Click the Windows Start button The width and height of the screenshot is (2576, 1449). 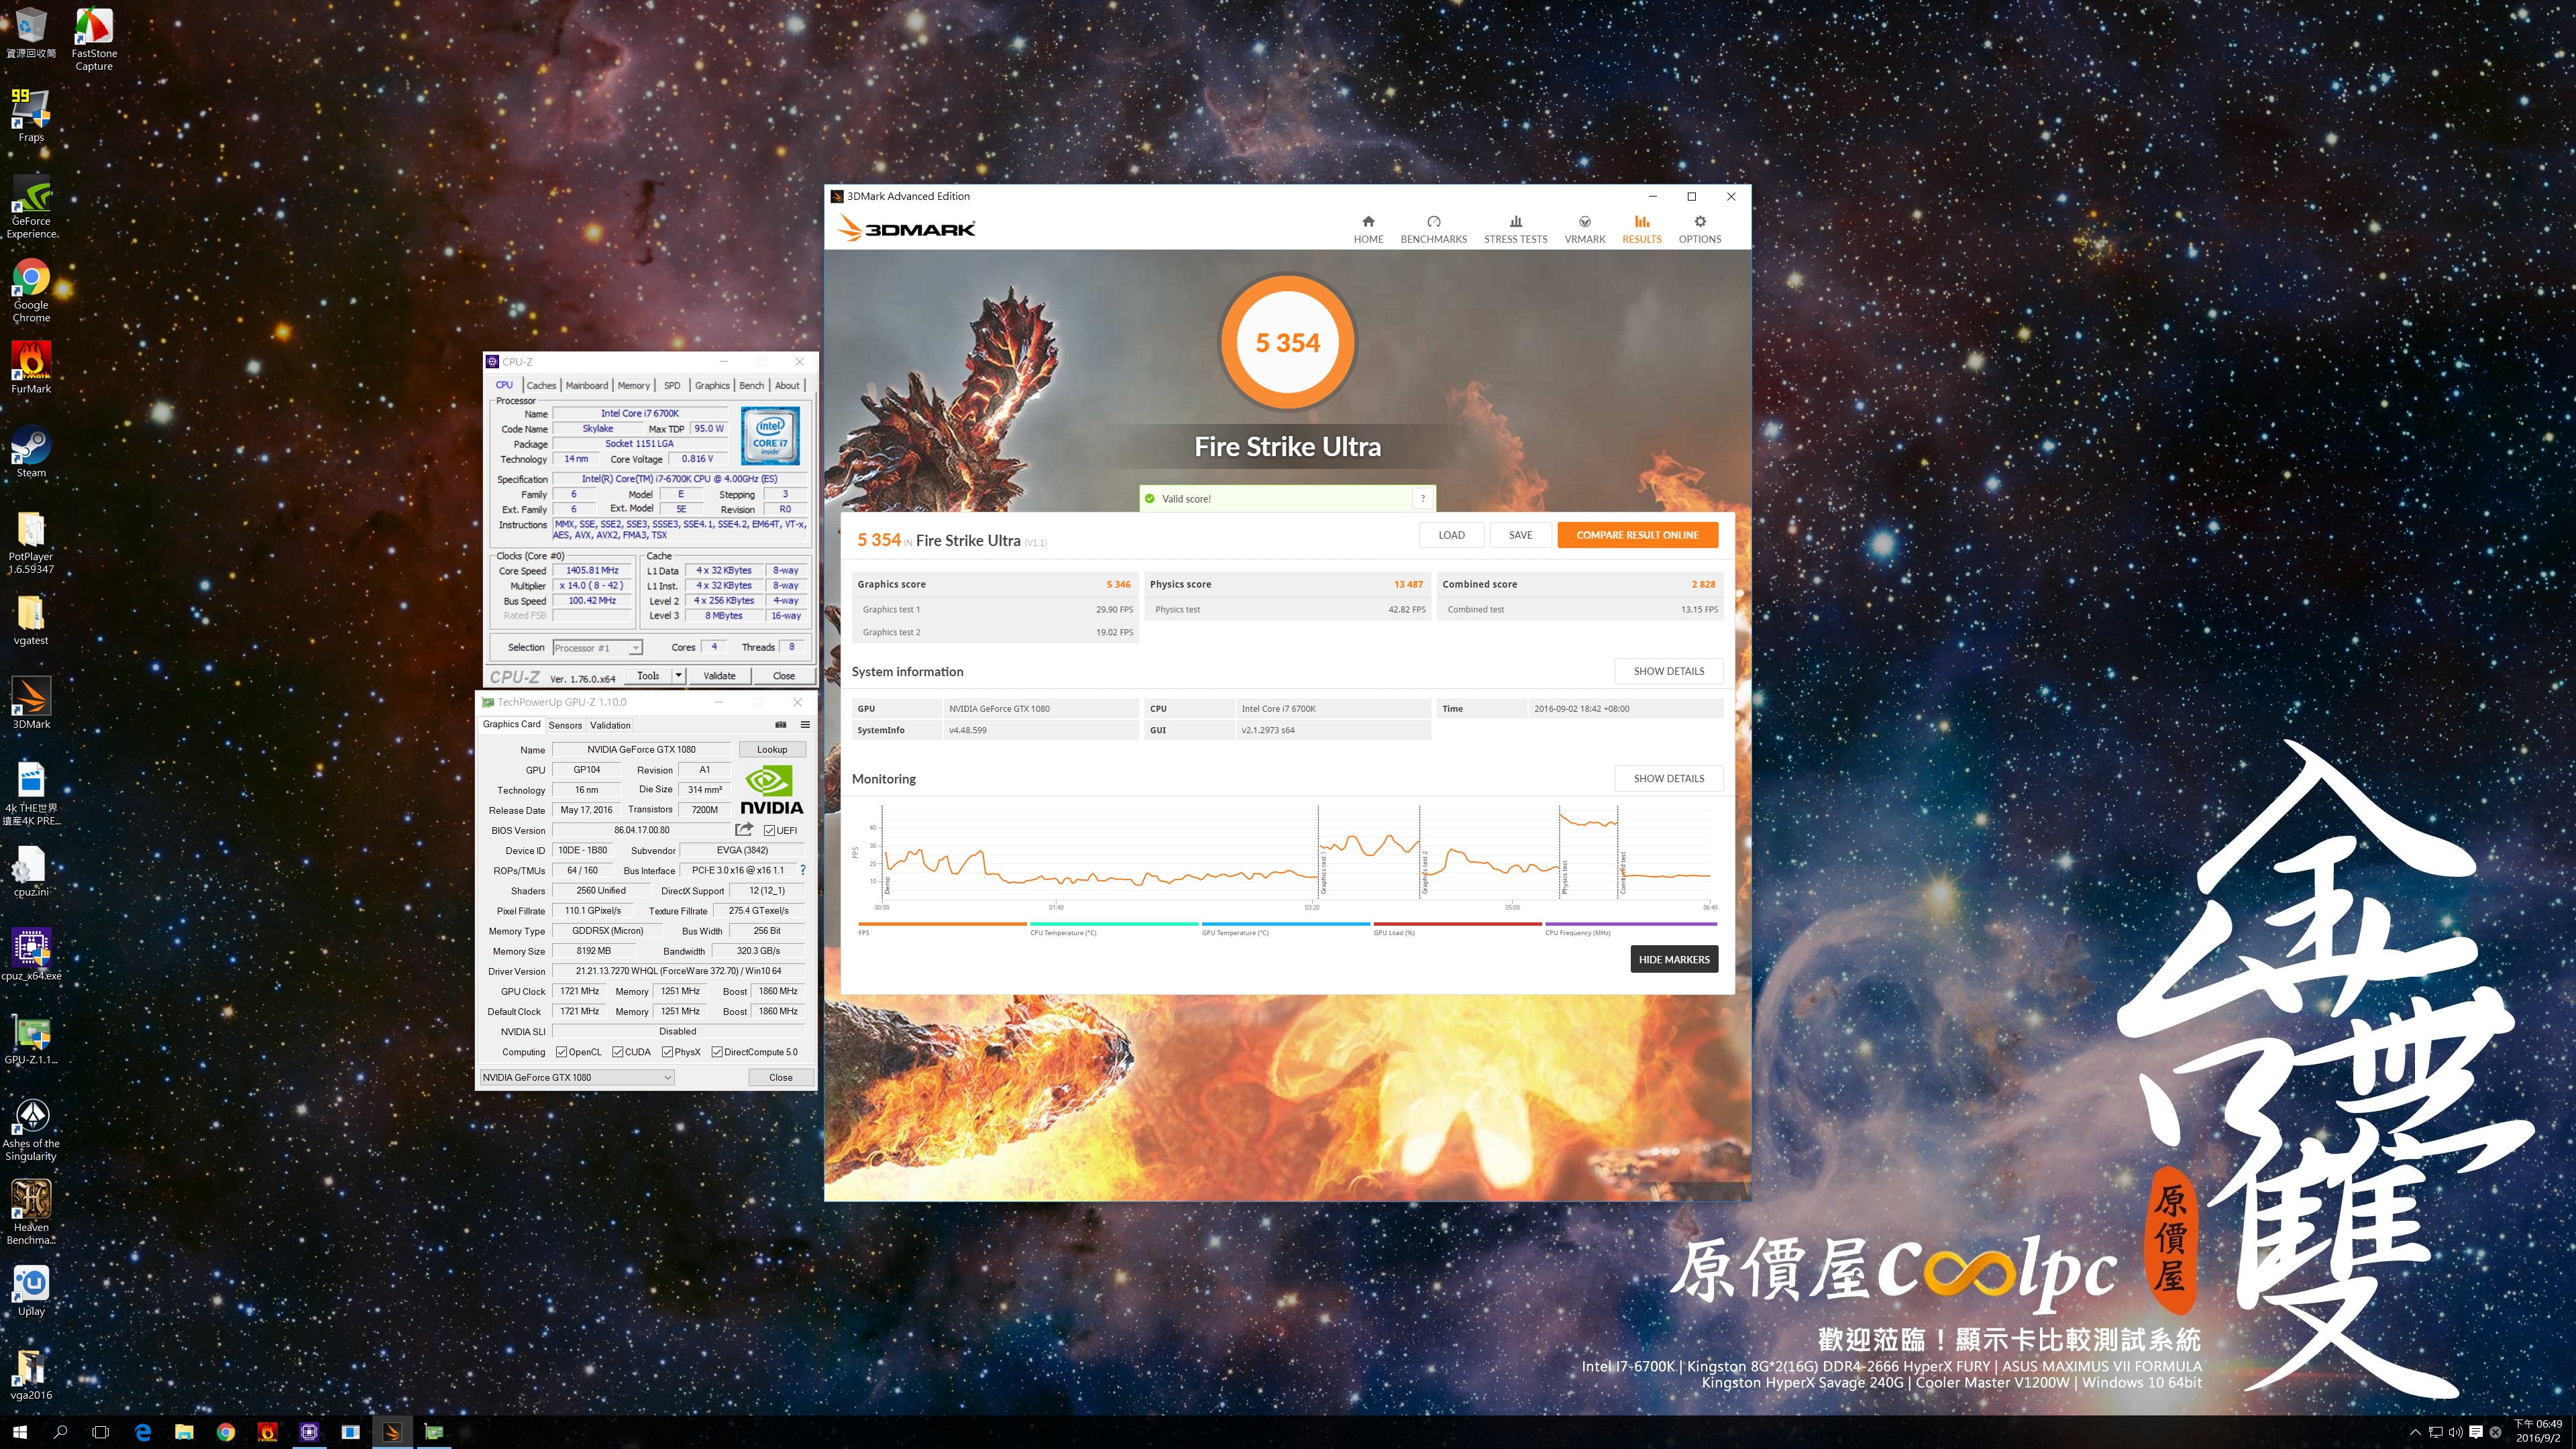click(x=20, y=1432)
